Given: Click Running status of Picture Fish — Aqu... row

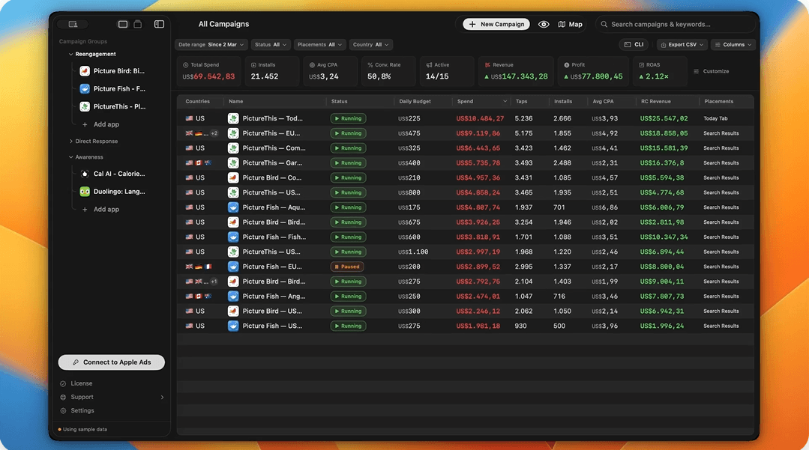Looking at the screenshot, I should (348, 207).
